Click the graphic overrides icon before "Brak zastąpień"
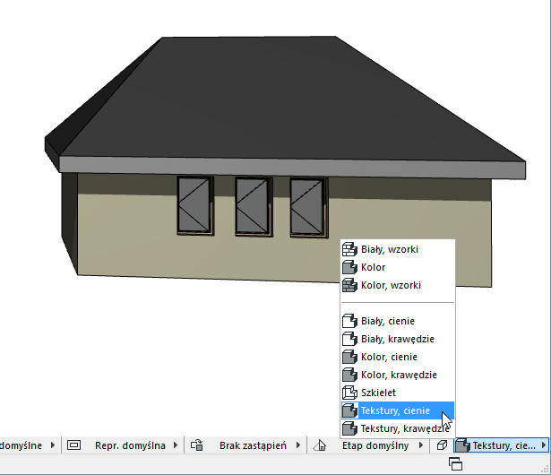Viewport: 551px width, 475px height. 197,445
